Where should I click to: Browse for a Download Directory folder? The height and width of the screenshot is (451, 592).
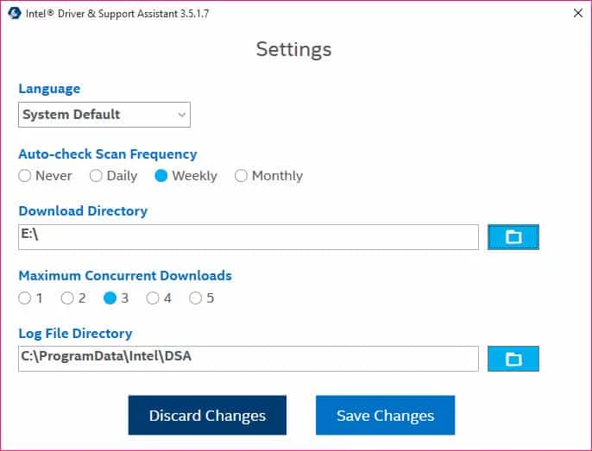(x=513, y=237)
